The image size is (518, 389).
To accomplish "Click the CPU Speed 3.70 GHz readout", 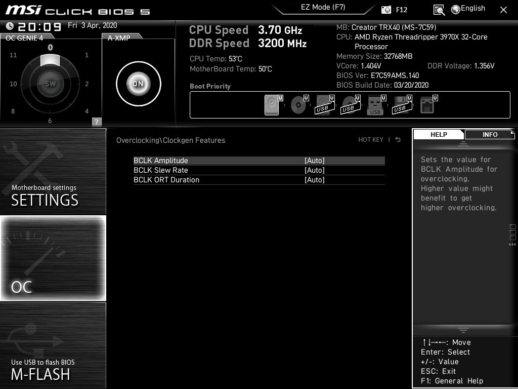I will click(x=245, y=30).
